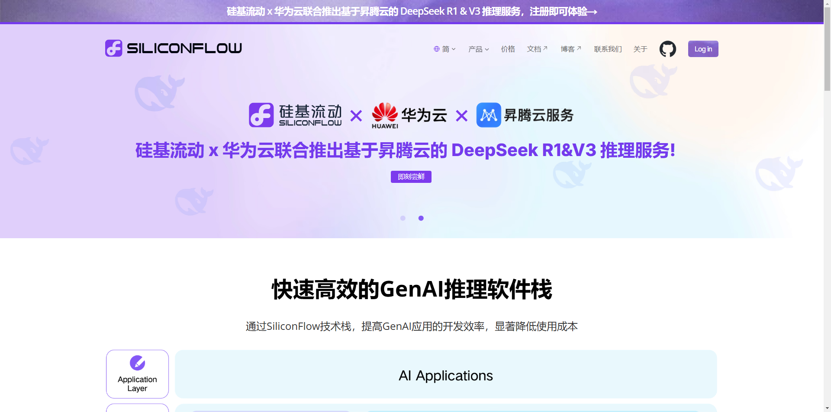Open the GitHub icon link

(667, 49)
